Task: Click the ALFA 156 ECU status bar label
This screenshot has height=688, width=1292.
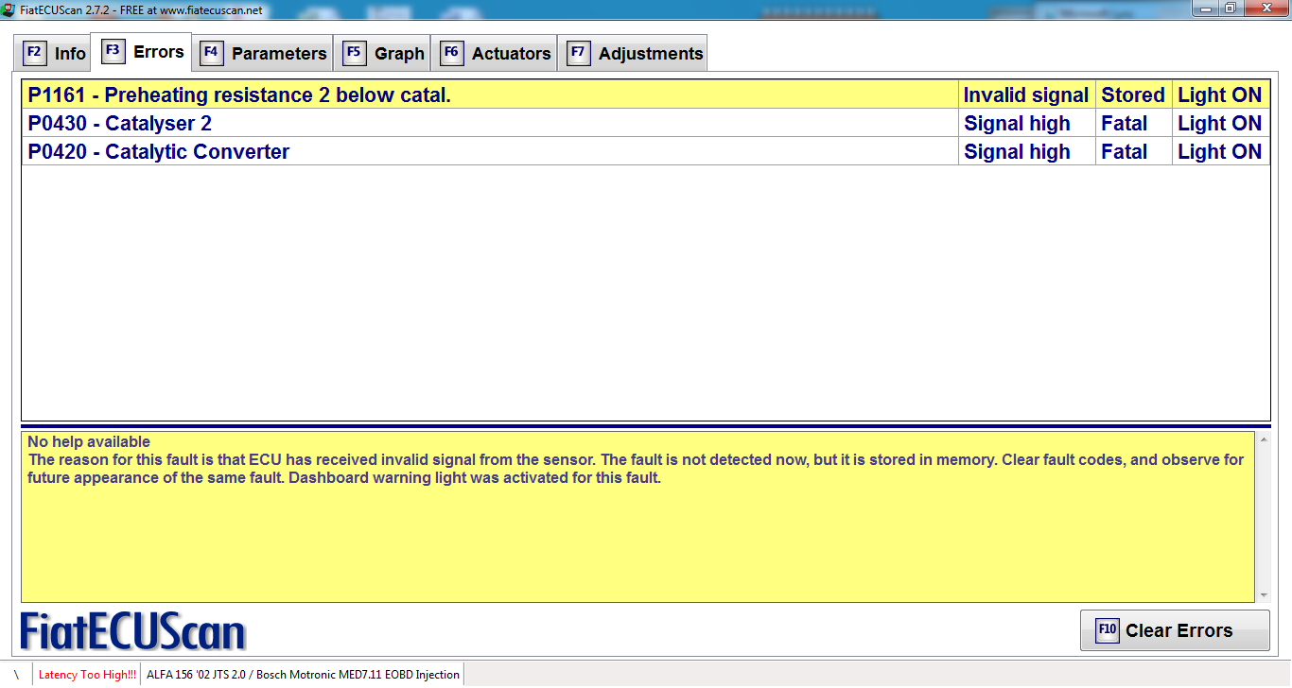Action: 303,675
